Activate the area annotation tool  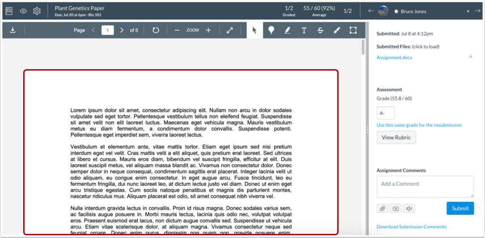[x=353, y=30]
